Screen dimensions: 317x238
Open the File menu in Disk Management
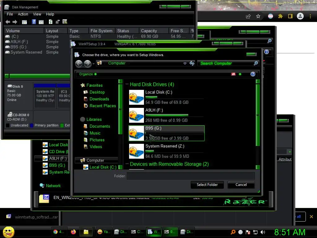(10, 14)
